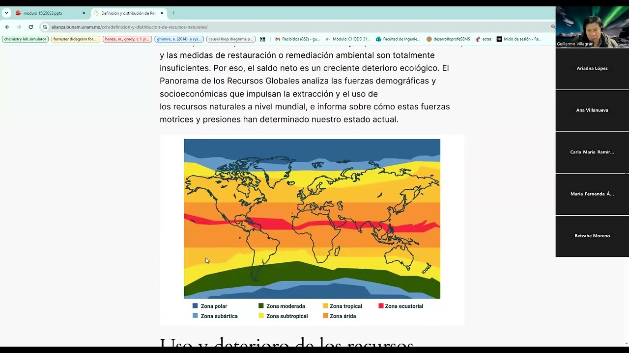Close the modulo 15G50S3.pptx tab
This screenshot has width=629, height=353.
tap(84, 13)
